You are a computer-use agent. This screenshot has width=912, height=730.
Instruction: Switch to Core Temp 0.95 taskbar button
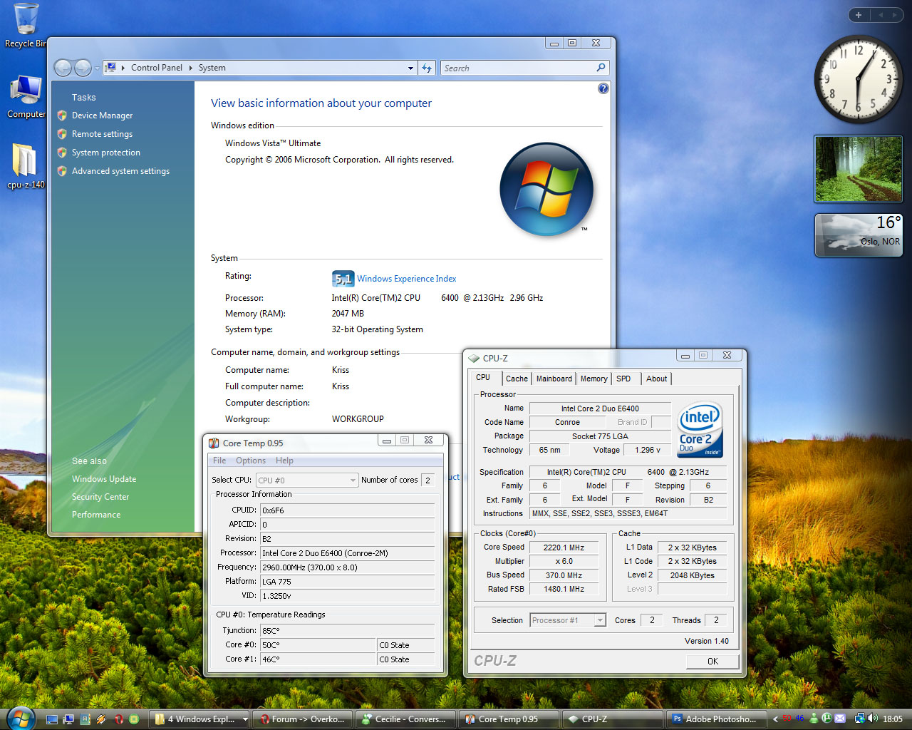tap(509, 719)
